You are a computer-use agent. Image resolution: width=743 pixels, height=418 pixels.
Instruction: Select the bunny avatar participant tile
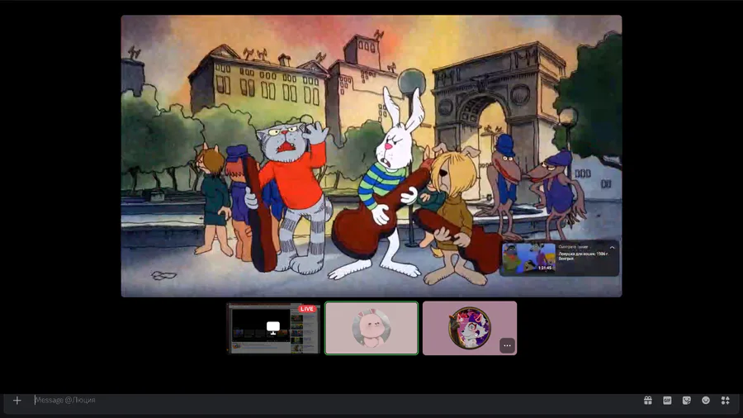371,328
